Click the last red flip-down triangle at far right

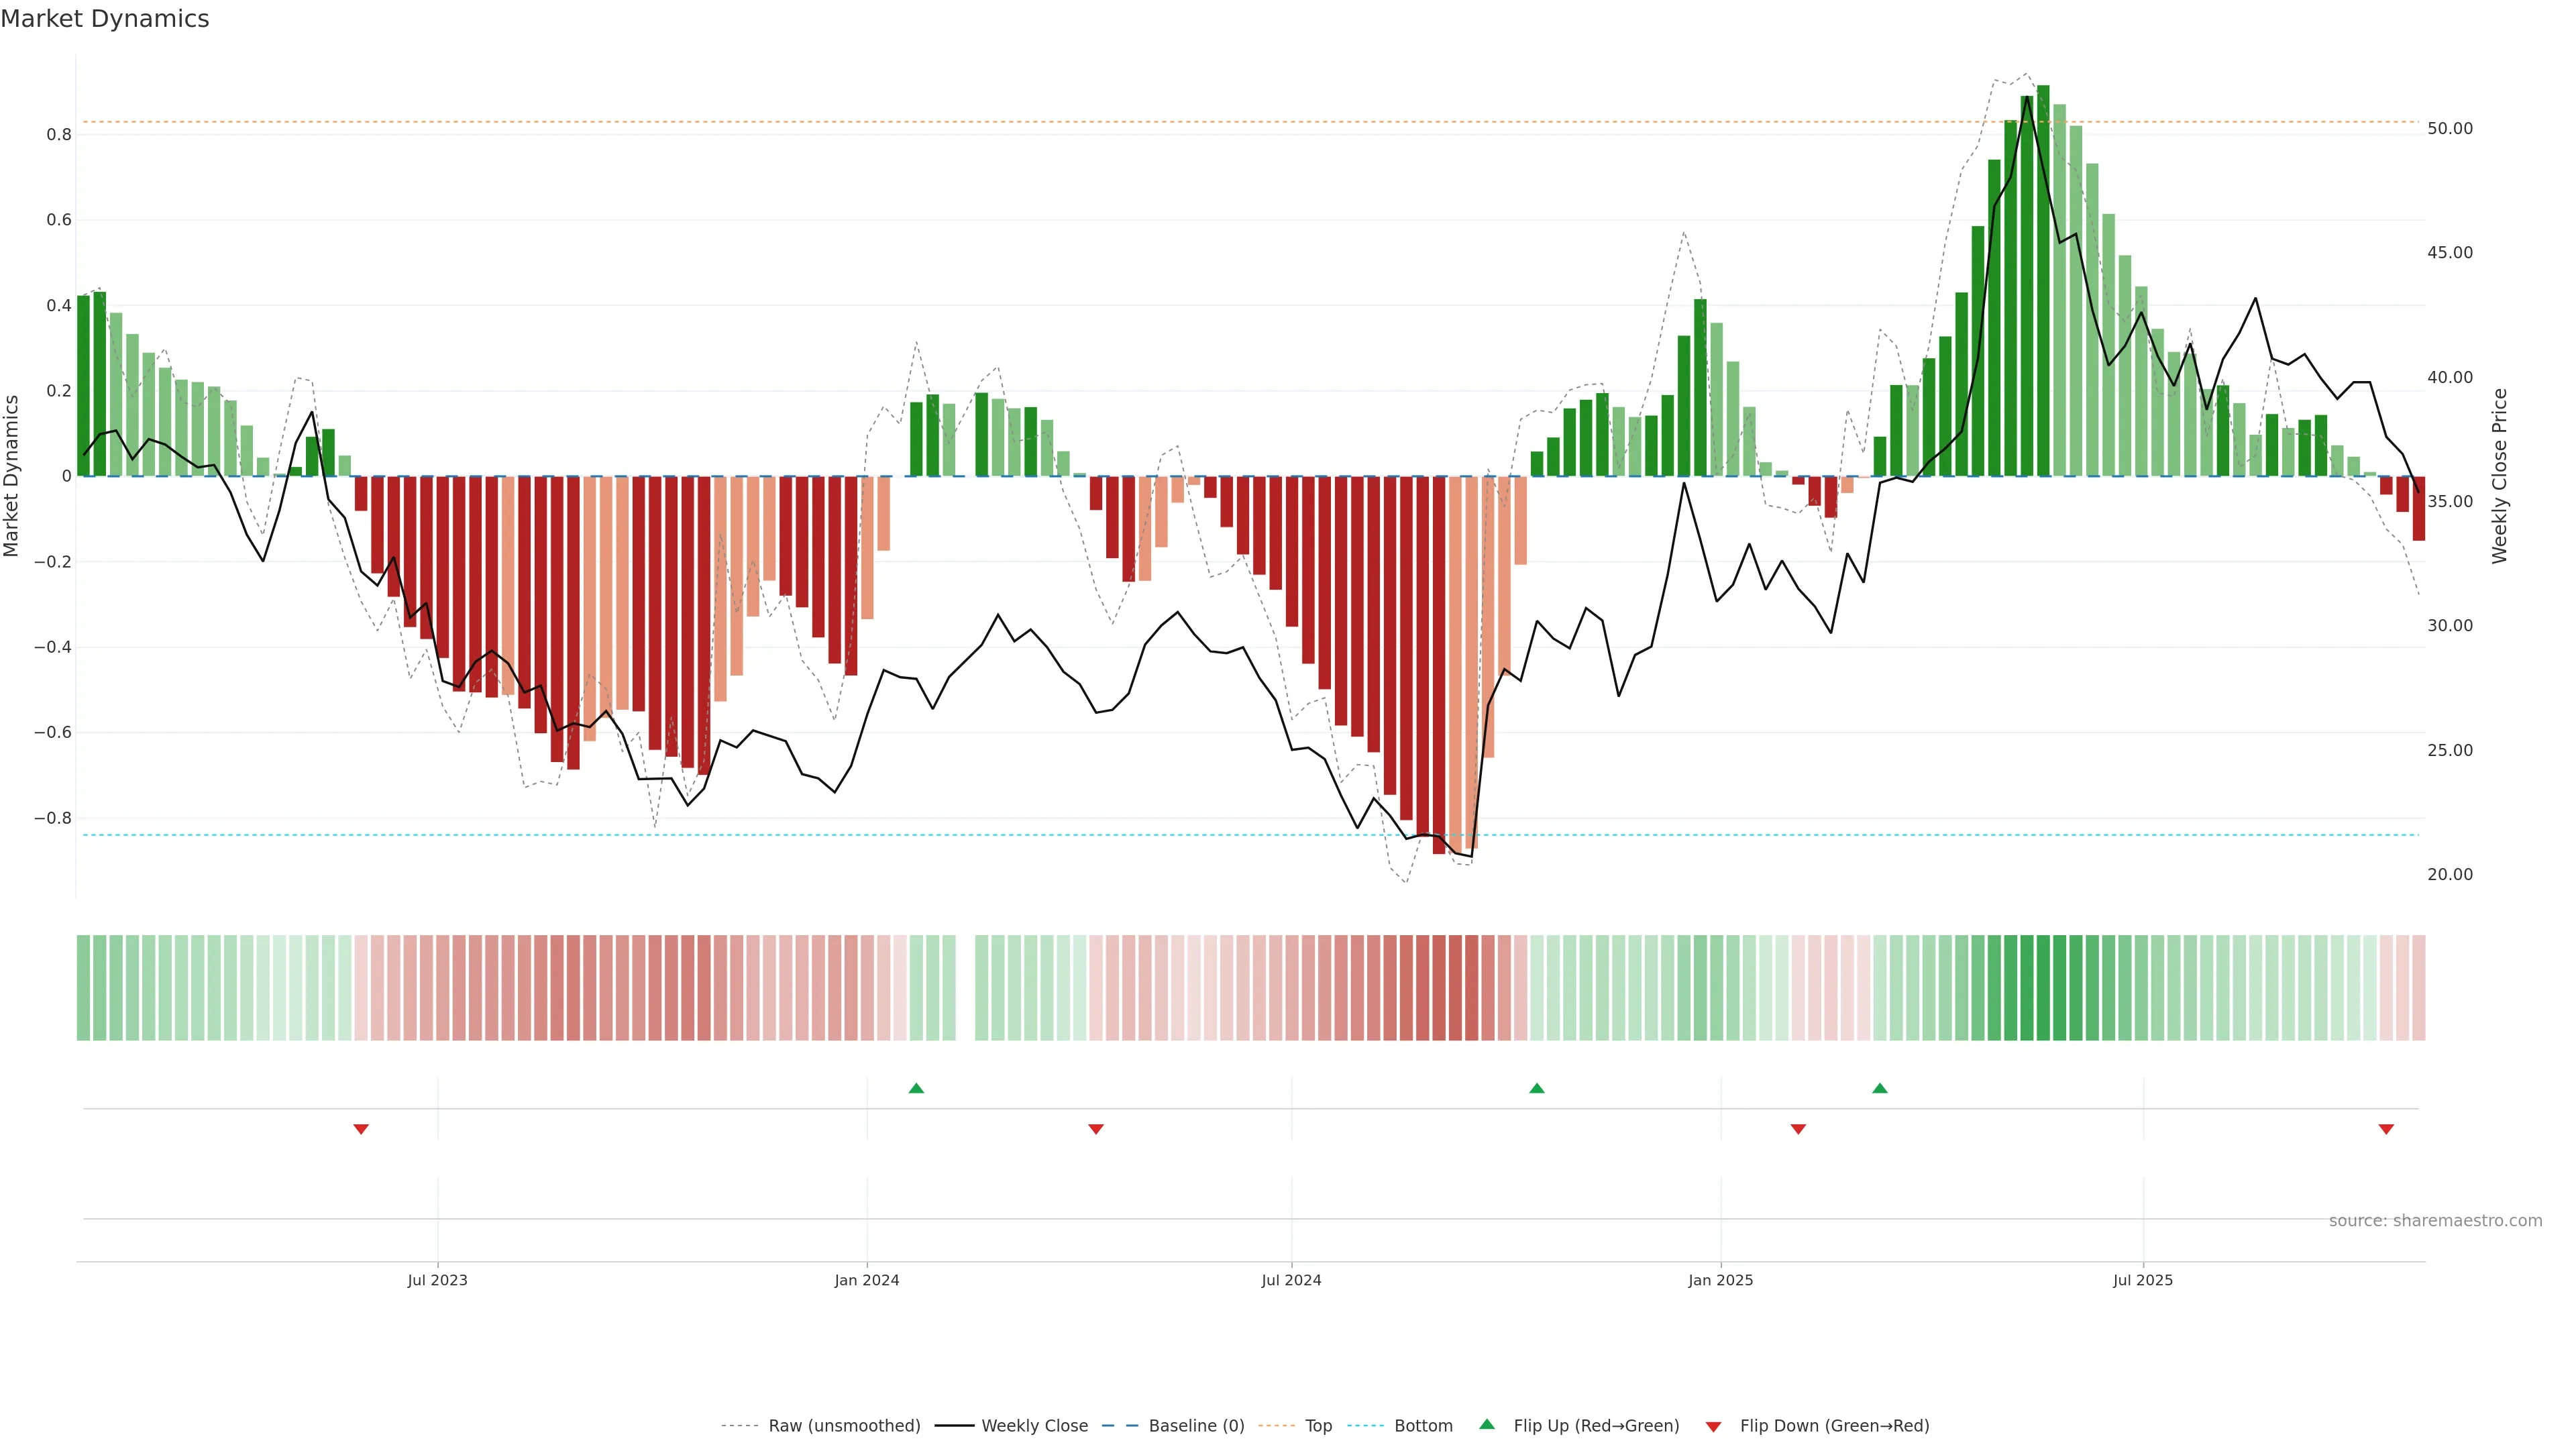[2386, 1129]
